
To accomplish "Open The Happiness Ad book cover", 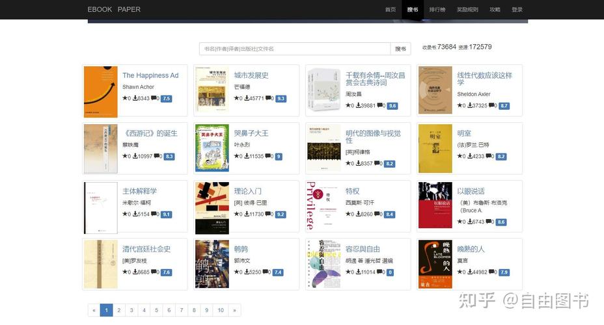I will (x=100, y=92).
